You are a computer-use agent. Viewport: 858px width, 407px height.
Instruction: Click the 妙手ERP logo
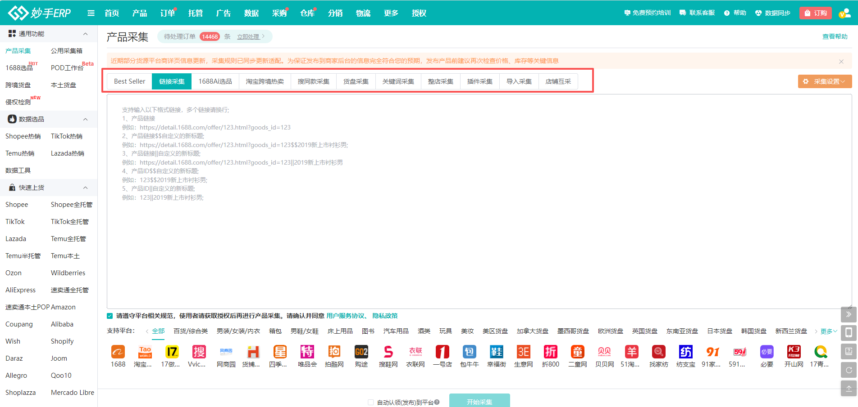pos(40,13)
